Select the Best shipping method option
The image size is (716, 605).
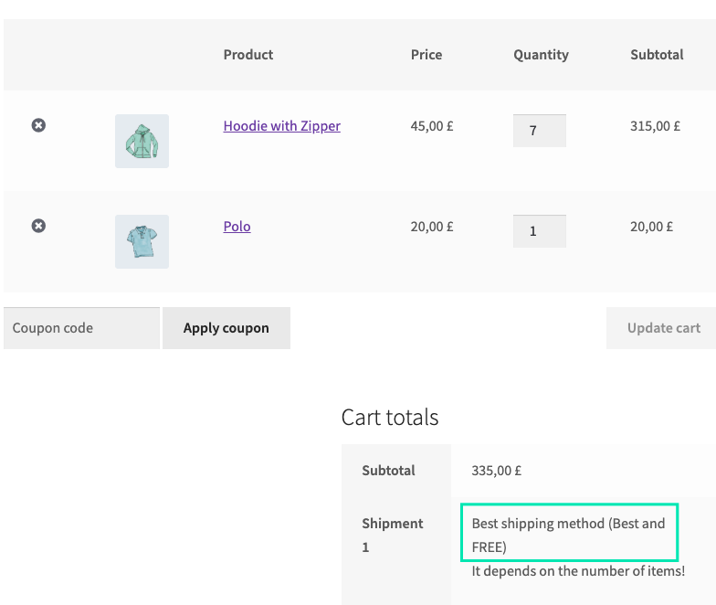(568, 535)
